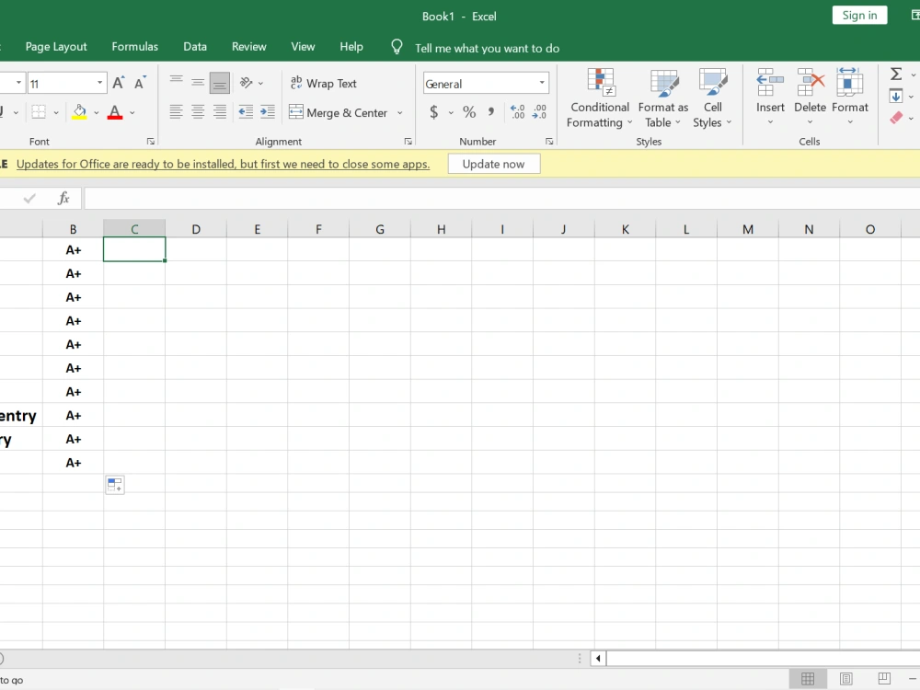
Task: Click Decrease Decimal icon
Action: coord(539,112)
